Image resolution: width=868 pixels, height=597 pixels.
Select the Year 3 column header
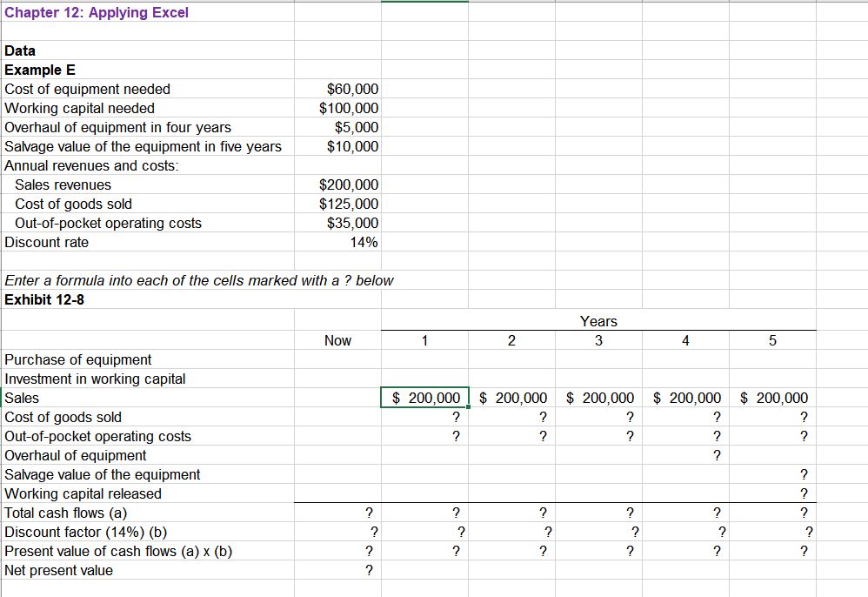598,340
